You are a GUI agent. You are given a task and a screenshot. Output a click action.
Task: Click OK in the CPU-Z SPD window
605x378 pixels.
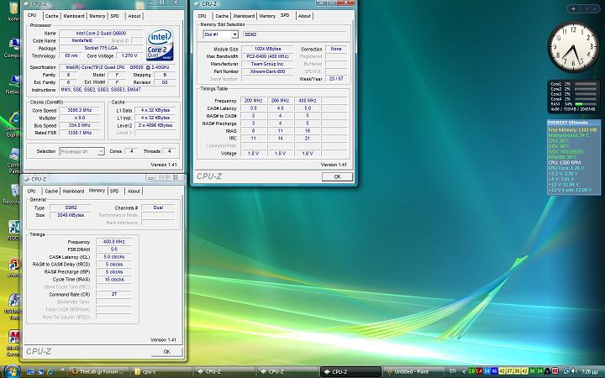click(x=337, y=176)
